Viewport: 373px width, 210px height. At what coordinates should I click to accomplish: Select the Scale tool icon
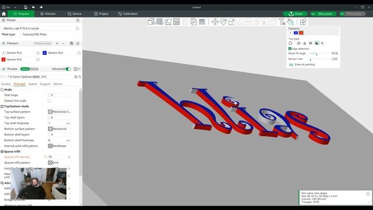tap(232, 22)
